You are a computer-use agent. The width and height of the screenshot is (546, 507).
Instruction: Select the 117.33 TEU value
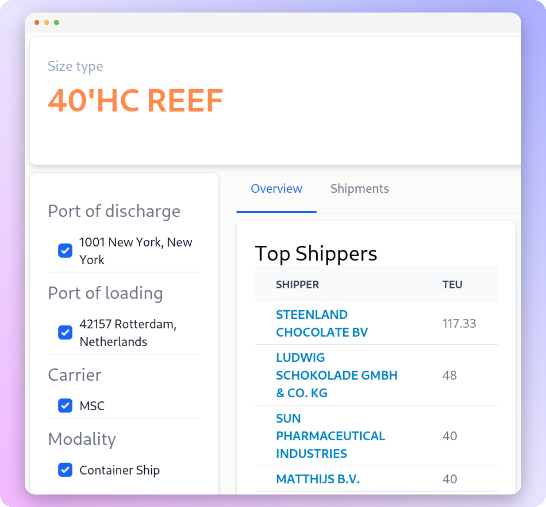click(459, 323)
